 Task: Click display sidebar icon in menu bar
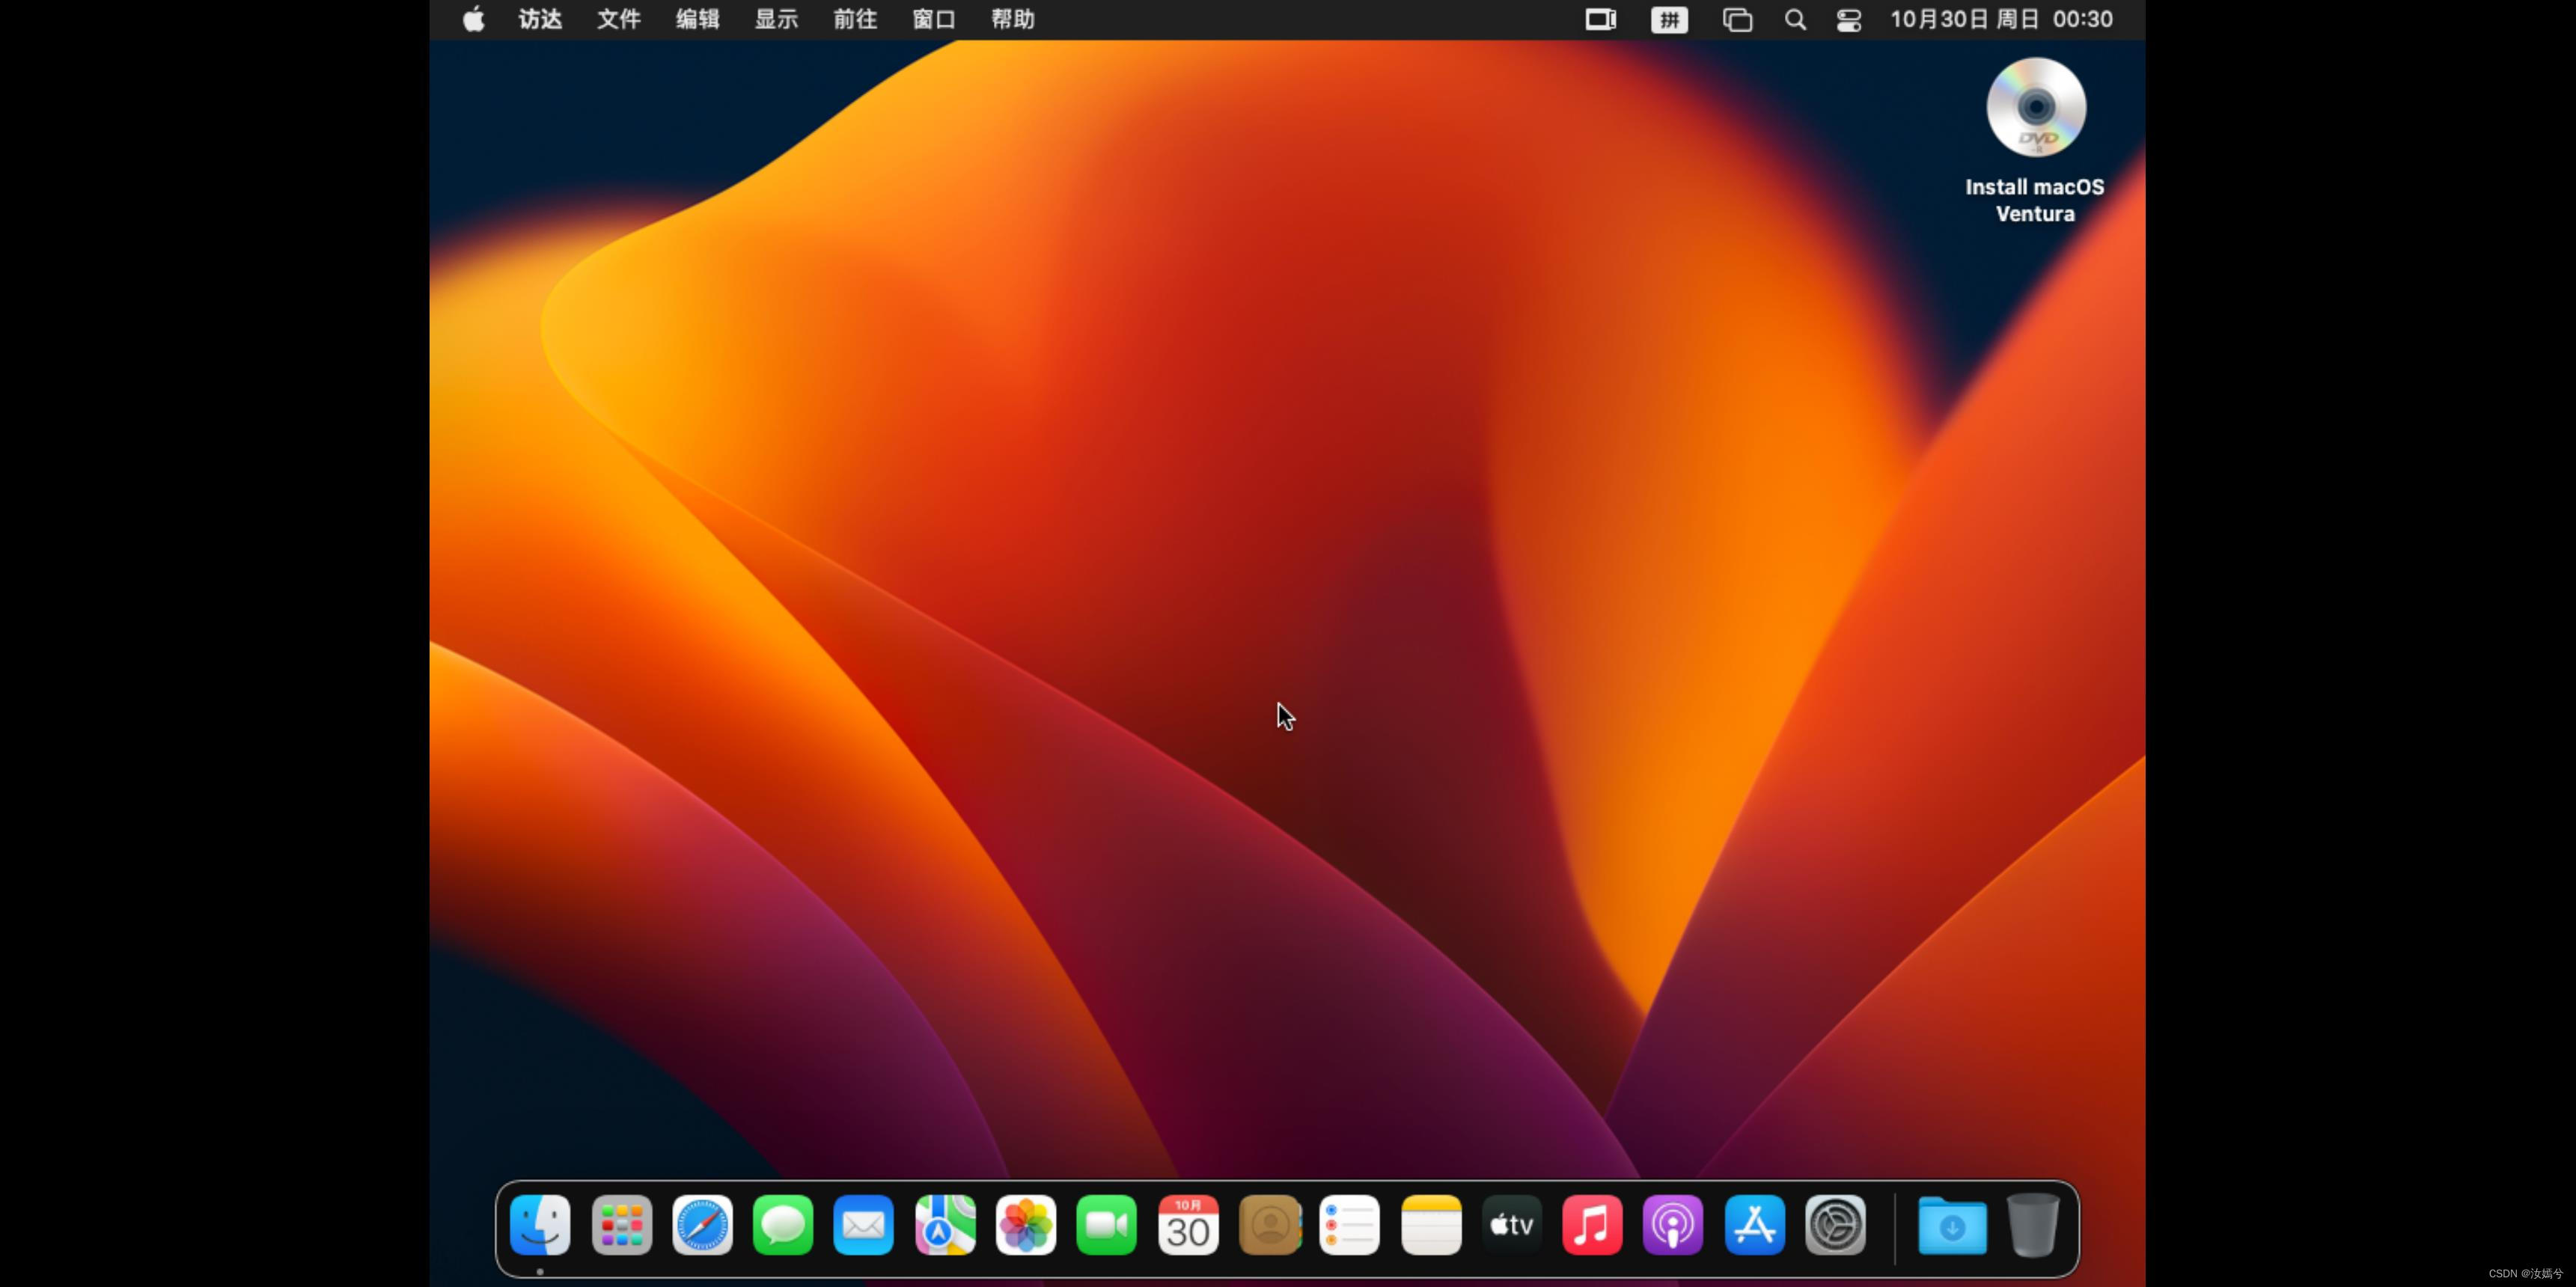(x=1601, y=20)
